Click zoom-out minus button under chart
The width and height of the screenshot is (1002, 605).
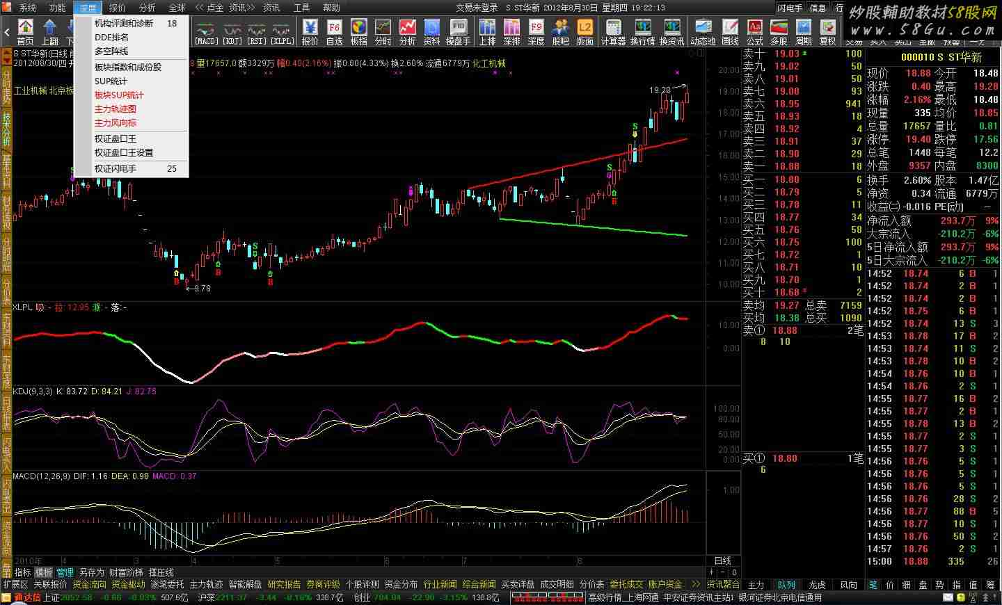coord(723,572)
